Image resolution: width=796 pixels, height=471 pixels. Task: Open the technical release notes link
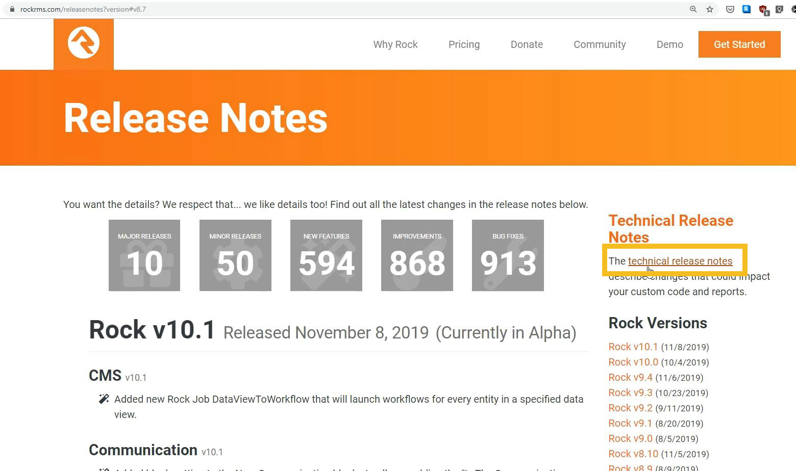pyautogui.click(x=680, y=261)
